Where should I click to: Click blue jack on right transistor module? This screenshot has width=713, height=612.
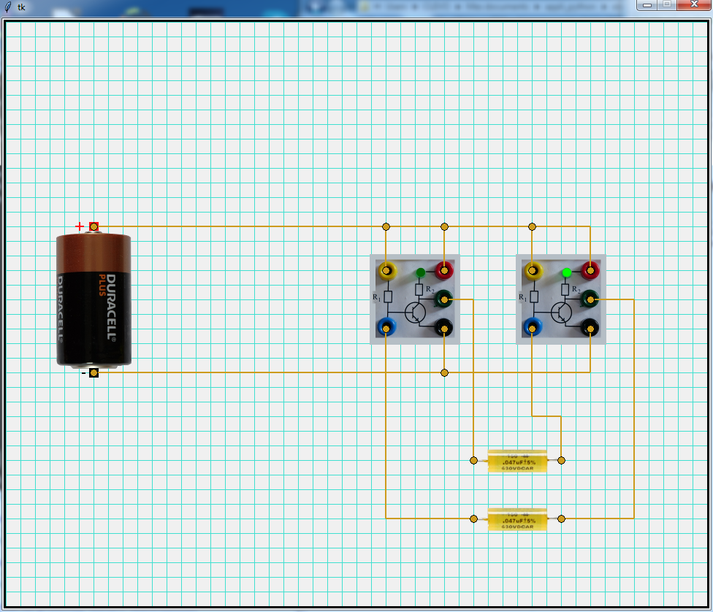click(x=533, y=327)
